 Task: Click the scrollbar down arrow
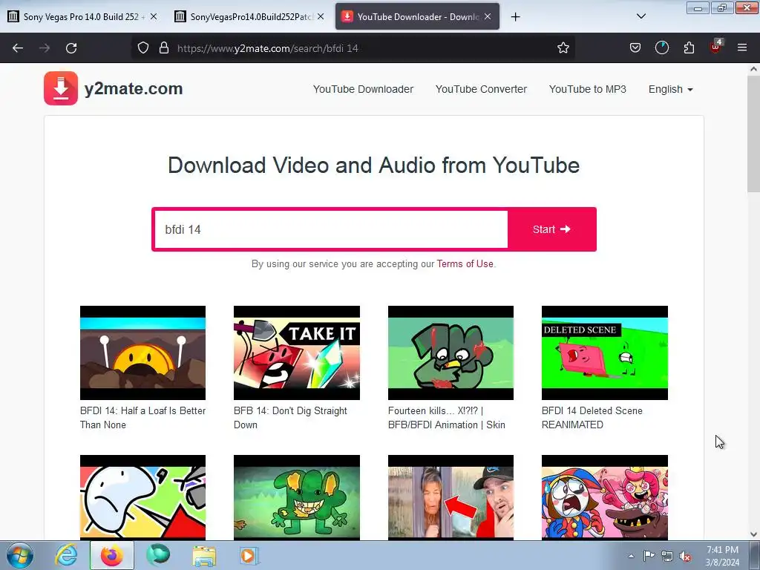point(753,534)
